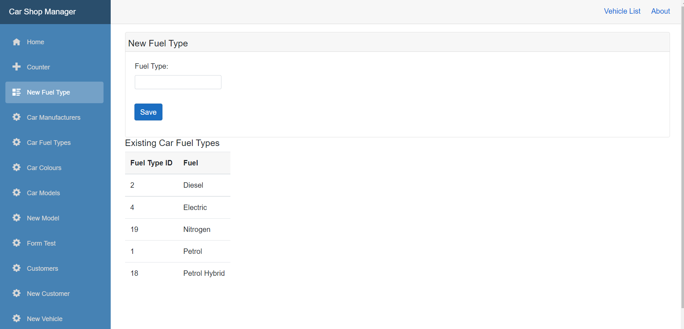Viewport: 684px width, 329px height.
Task: Click the Car Fuel Types gear icon
Action: point(17,142)
